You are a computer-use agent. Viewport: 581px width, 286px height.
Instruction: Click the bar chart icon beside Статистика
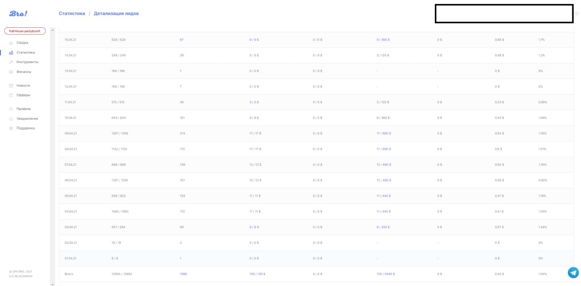11,53
